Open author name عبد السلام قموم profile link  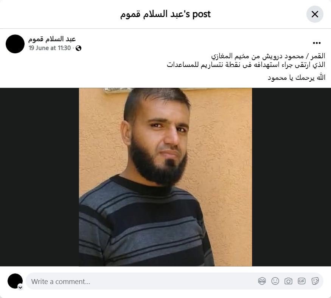click(x=52, y=39)
